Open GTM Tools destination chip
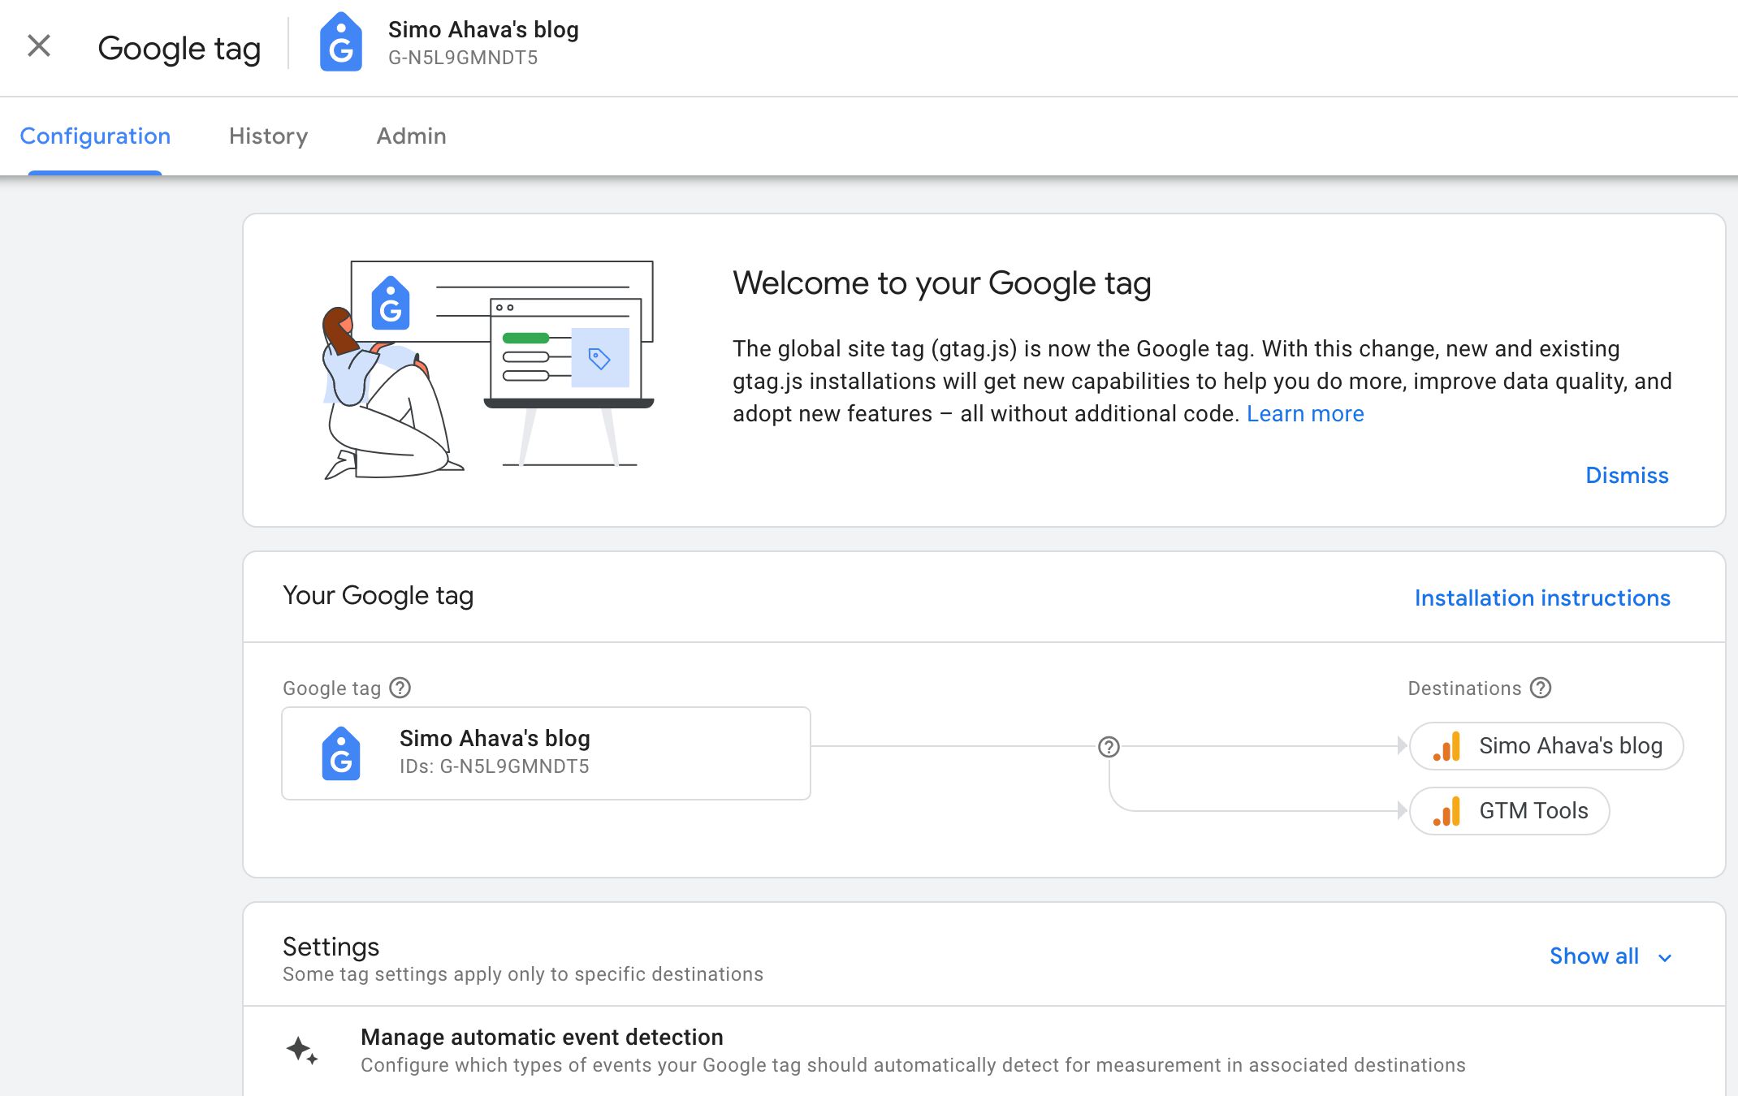 click(x=1510, y=811)
